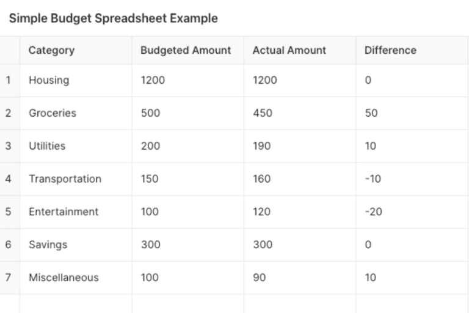This screenshot has height=313, width=469.
Task: Select the Budgeted Amount column header
Action: pyautogui.click(x=186, y=50)
